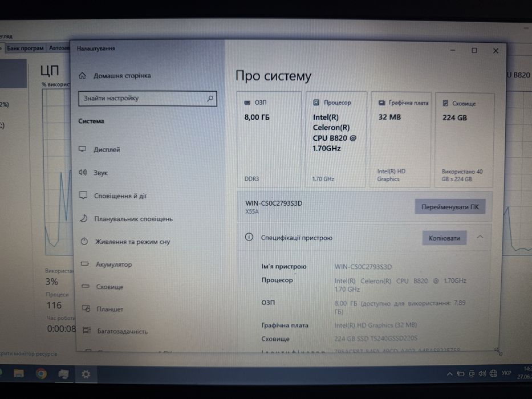Click Копіювати to copy device specs
Viewport: 532px width, 399px height.
tap(444, 238)
